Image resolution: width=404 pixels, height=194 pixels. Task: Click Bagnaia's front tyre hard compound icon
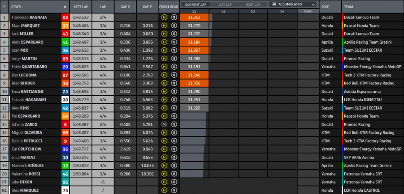[x=165, y=18]
